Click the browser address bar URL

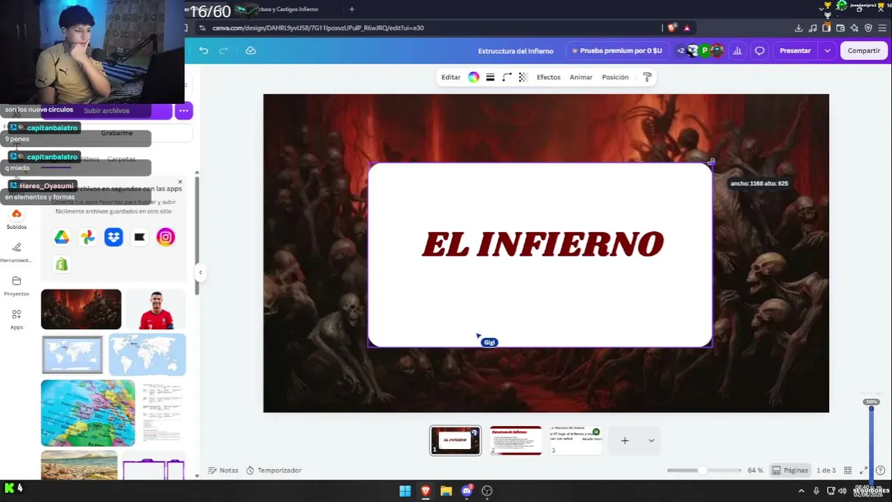coord(318,28)
